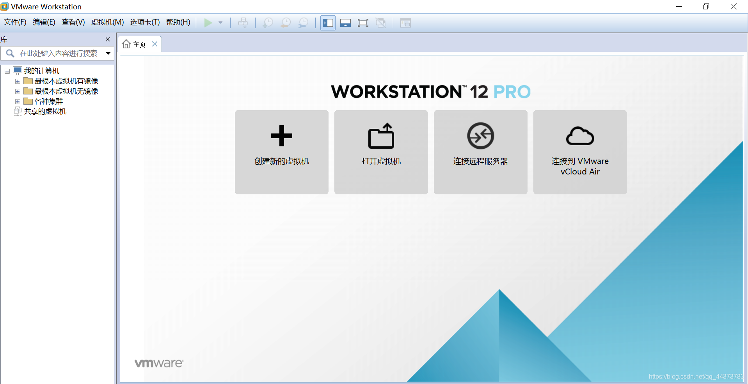Image resolution: width=748 pixels, height=384 pixels.
Task: Open the 帮助(H) menu
Action: coord(178,22)
